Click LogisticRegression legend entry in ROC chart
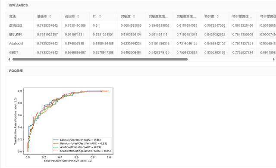This screenshot has width=276, height=168. [x=77, y=140]
